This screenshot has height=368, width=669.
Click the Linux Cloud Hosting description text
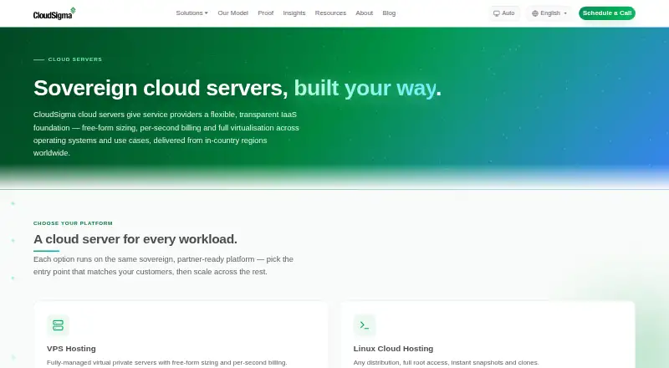pos(446,362)
